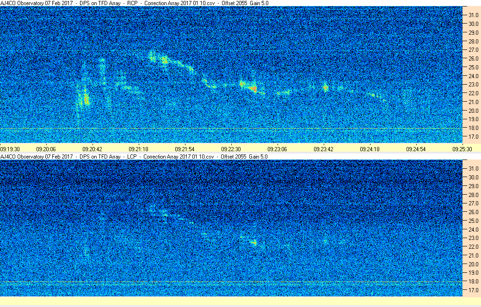
Task: Pick 25.0 on the LCP frequency scale
Action: (473, 221)
